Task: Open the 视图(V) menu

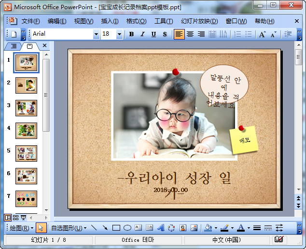Action: point(83,21)
